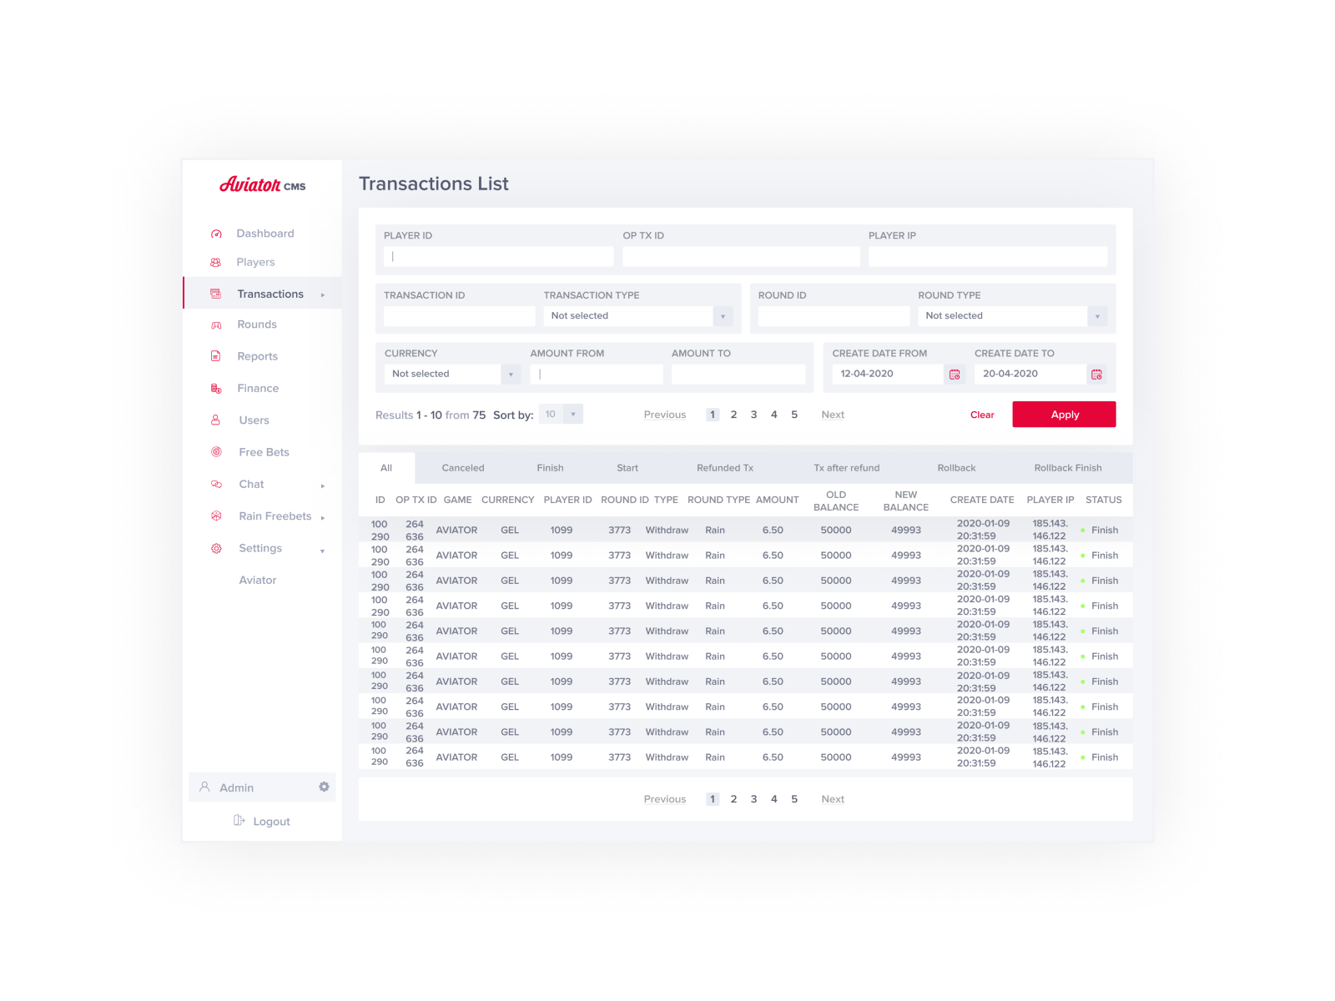
Task: Click the Create Date From field 12-04-2020
Action: coord(888,375)
